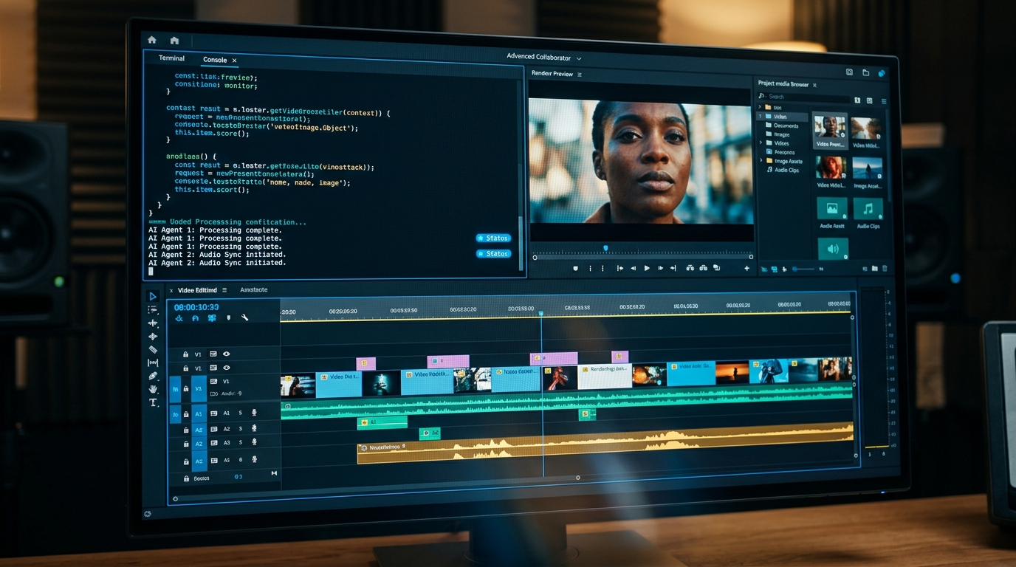Pick the Razor blade tool
Screen dimensions: 1016x567
(153, 349)
